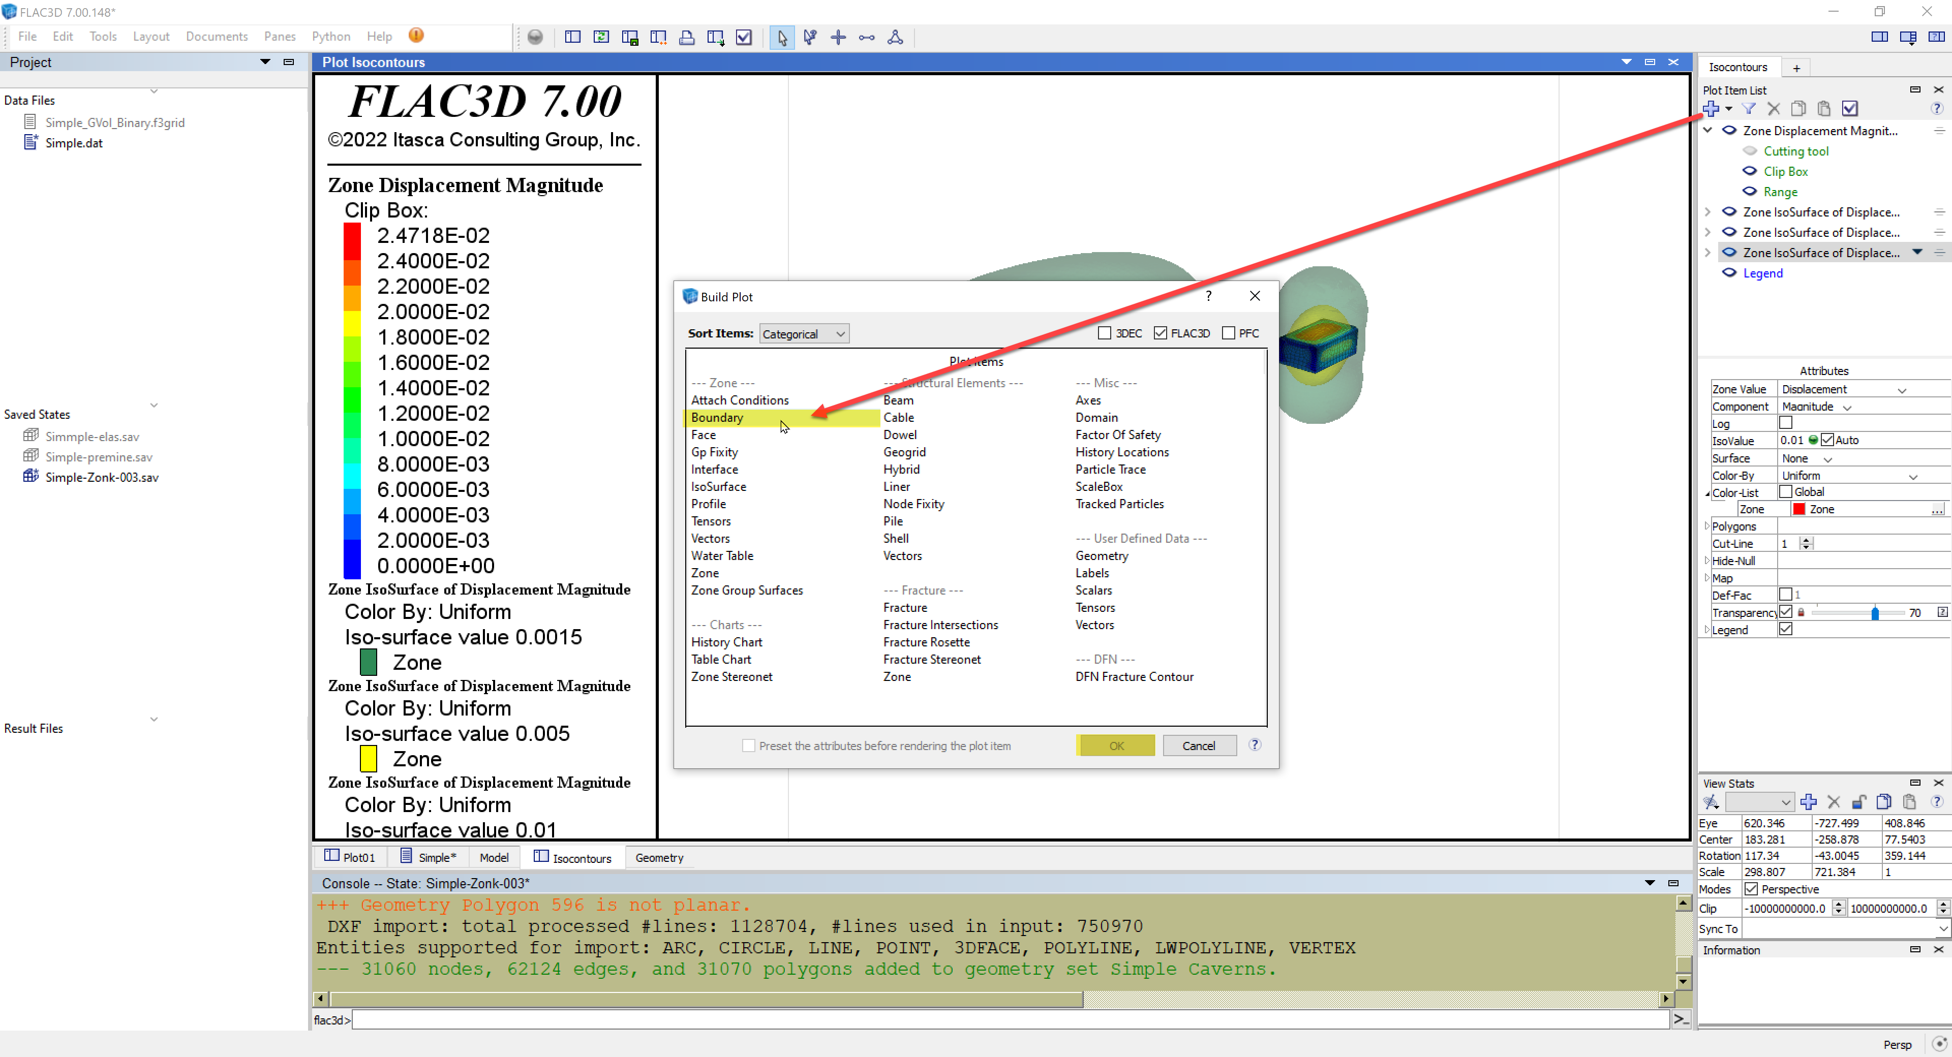
Task: Click the print plot icon in toolbar
Action: (687, 37)
